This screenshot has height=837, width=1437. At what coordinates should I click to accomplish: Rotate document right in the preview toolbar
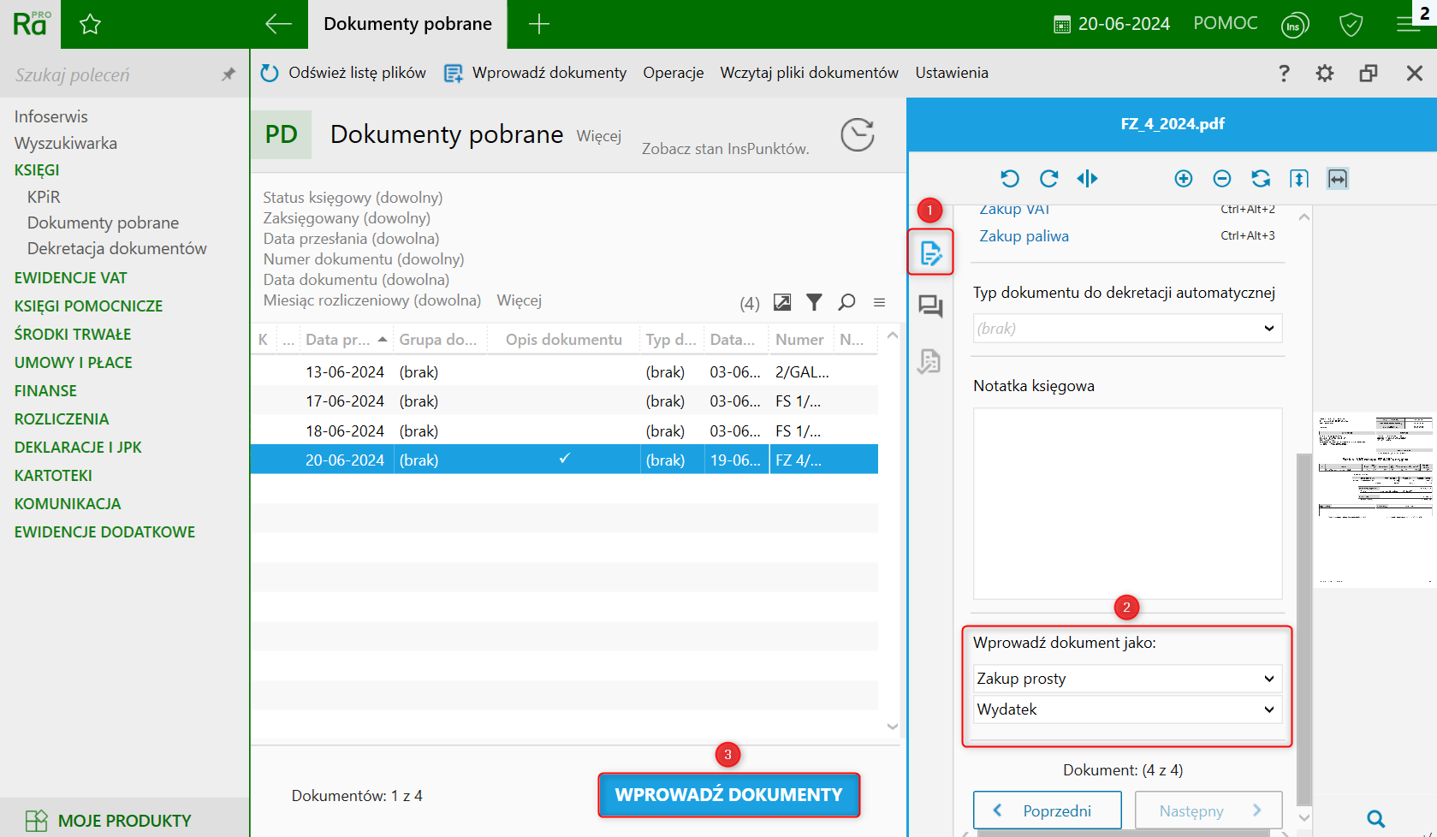(1048, 178)
